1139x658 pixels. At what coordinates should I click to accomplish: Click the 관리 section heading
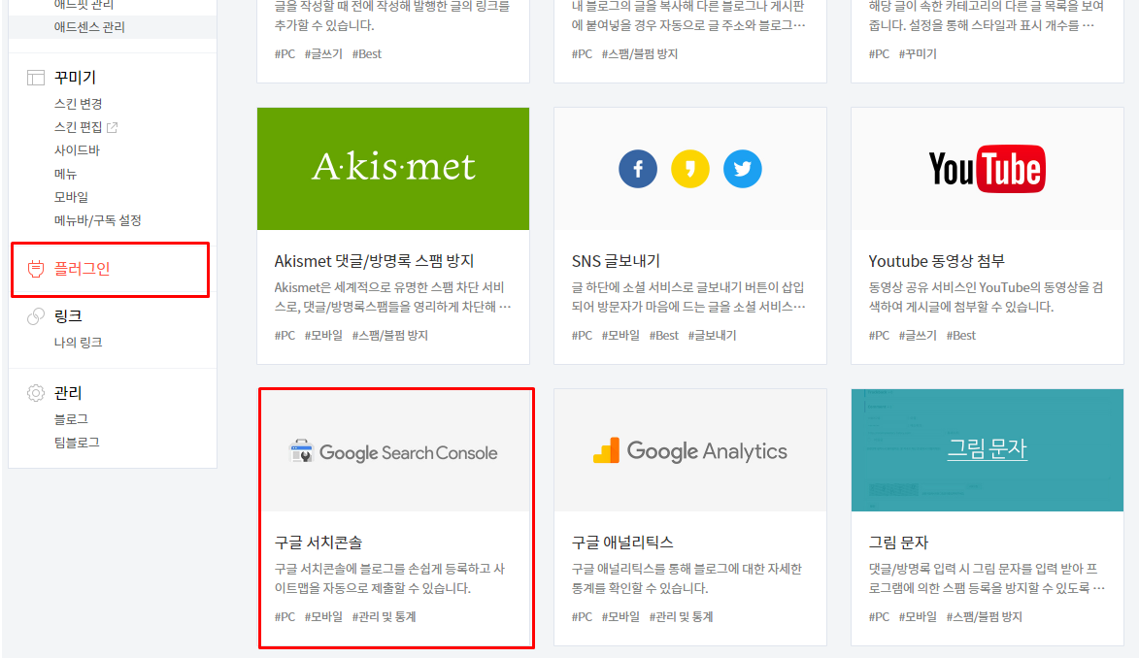(68, 393)
